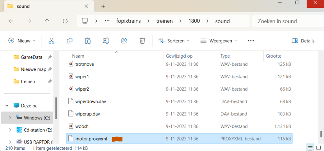The height and width of the screenshot is (151, 324).
Task: Click the Share arrow icon
Action: tap(124, 41)
